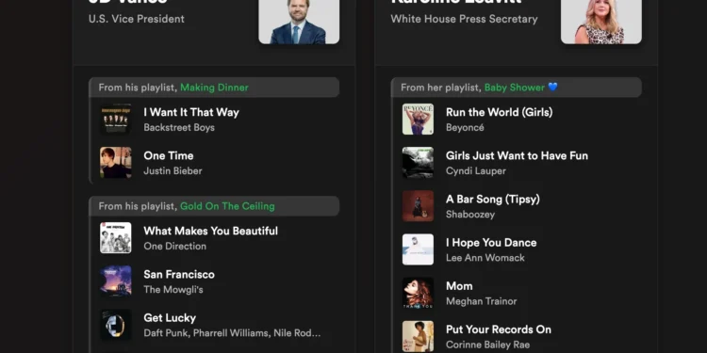The image size is (707, 353).
Task: Click A Bar Song (Tipsy) album art
Action: tap(418, 206)
